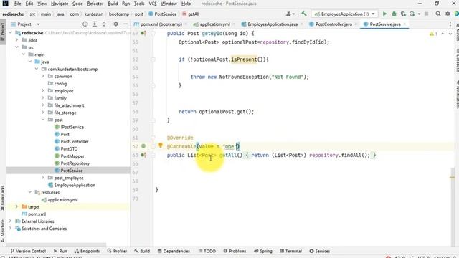Screen dimensions: 459x258
Task: Click Project panel horizontal scrollbar
Action: [56, 244]
